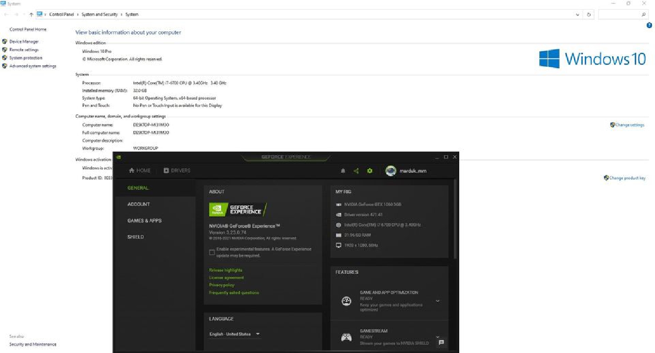Click the RAM icon beside 31.96 GB
The width and height of the screenshot is (655, 353).
(x=339, y=235)
